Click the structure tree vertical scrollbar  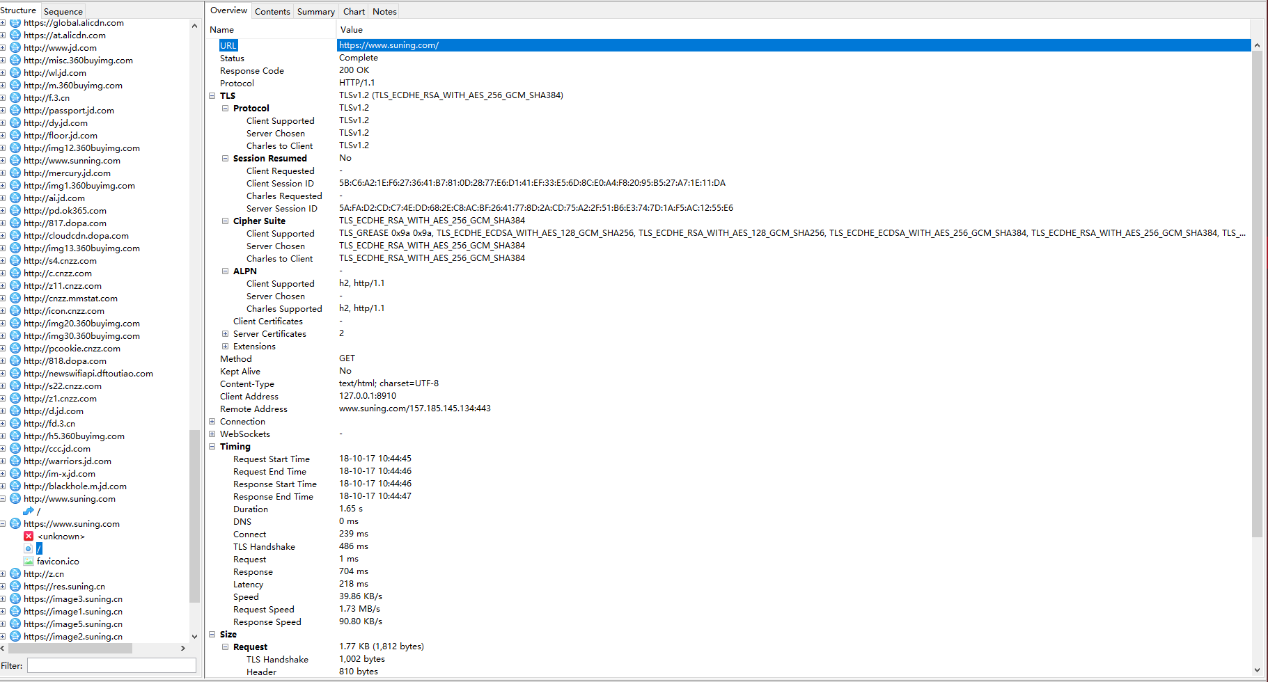(x=194, y=516)
